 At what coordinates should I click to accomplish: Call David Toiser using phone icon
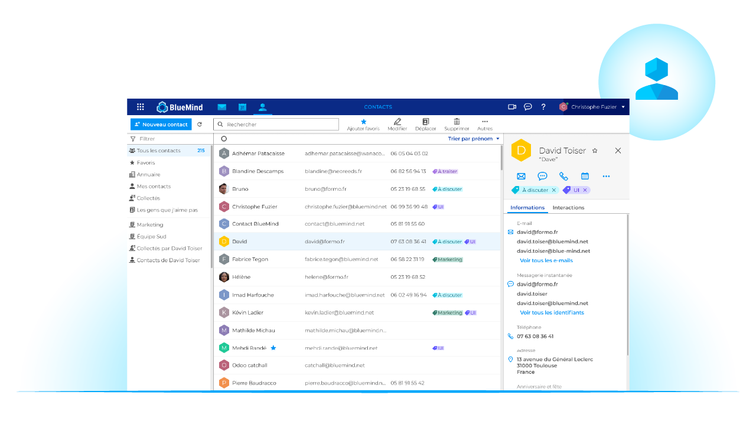click(x=563, y=176)
